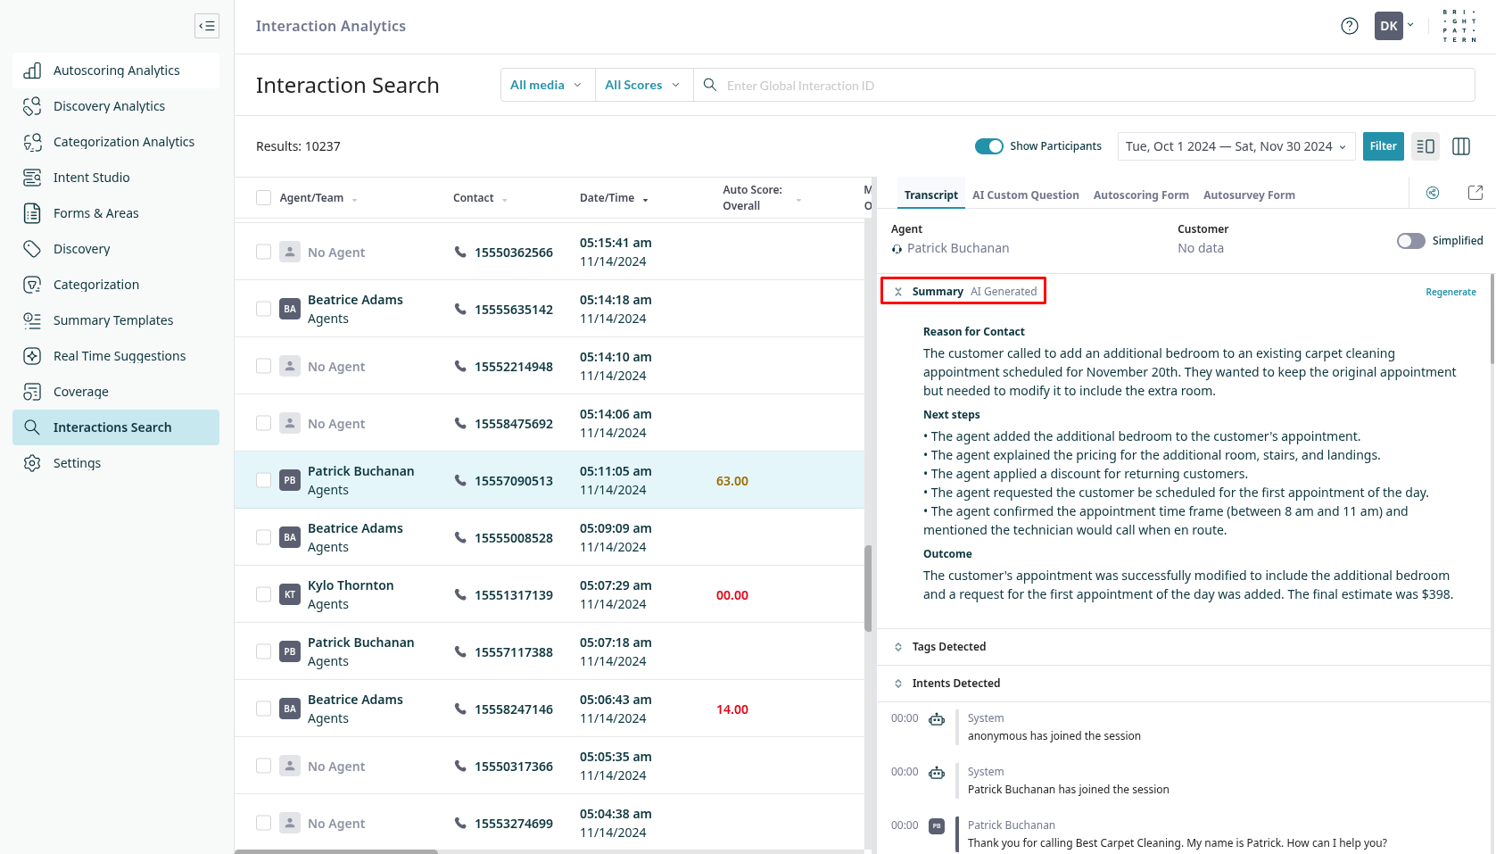This screenshot has height=854, width=1496.
Task: Open the All Scores dropdown
Action: point(642,85)
